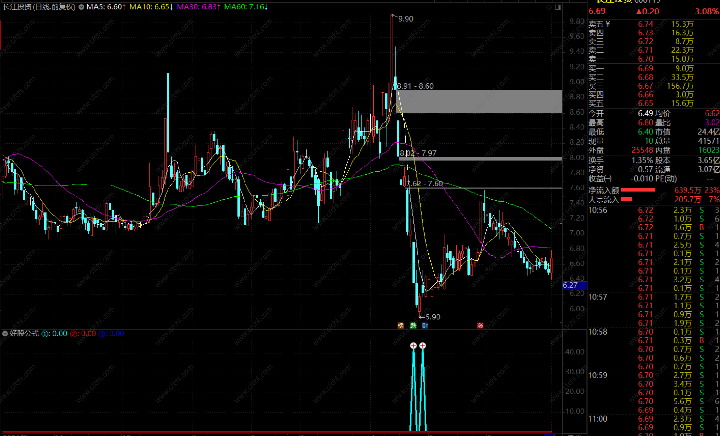Screen dimensions: 720x436
Task: Toggle indicator output ① value label
Action: (x=54, y=334)
